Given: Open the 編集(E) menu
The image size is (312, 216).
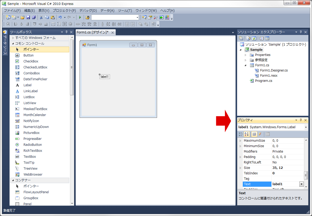Looking at the screenshot, I should [x=29, y=11].
